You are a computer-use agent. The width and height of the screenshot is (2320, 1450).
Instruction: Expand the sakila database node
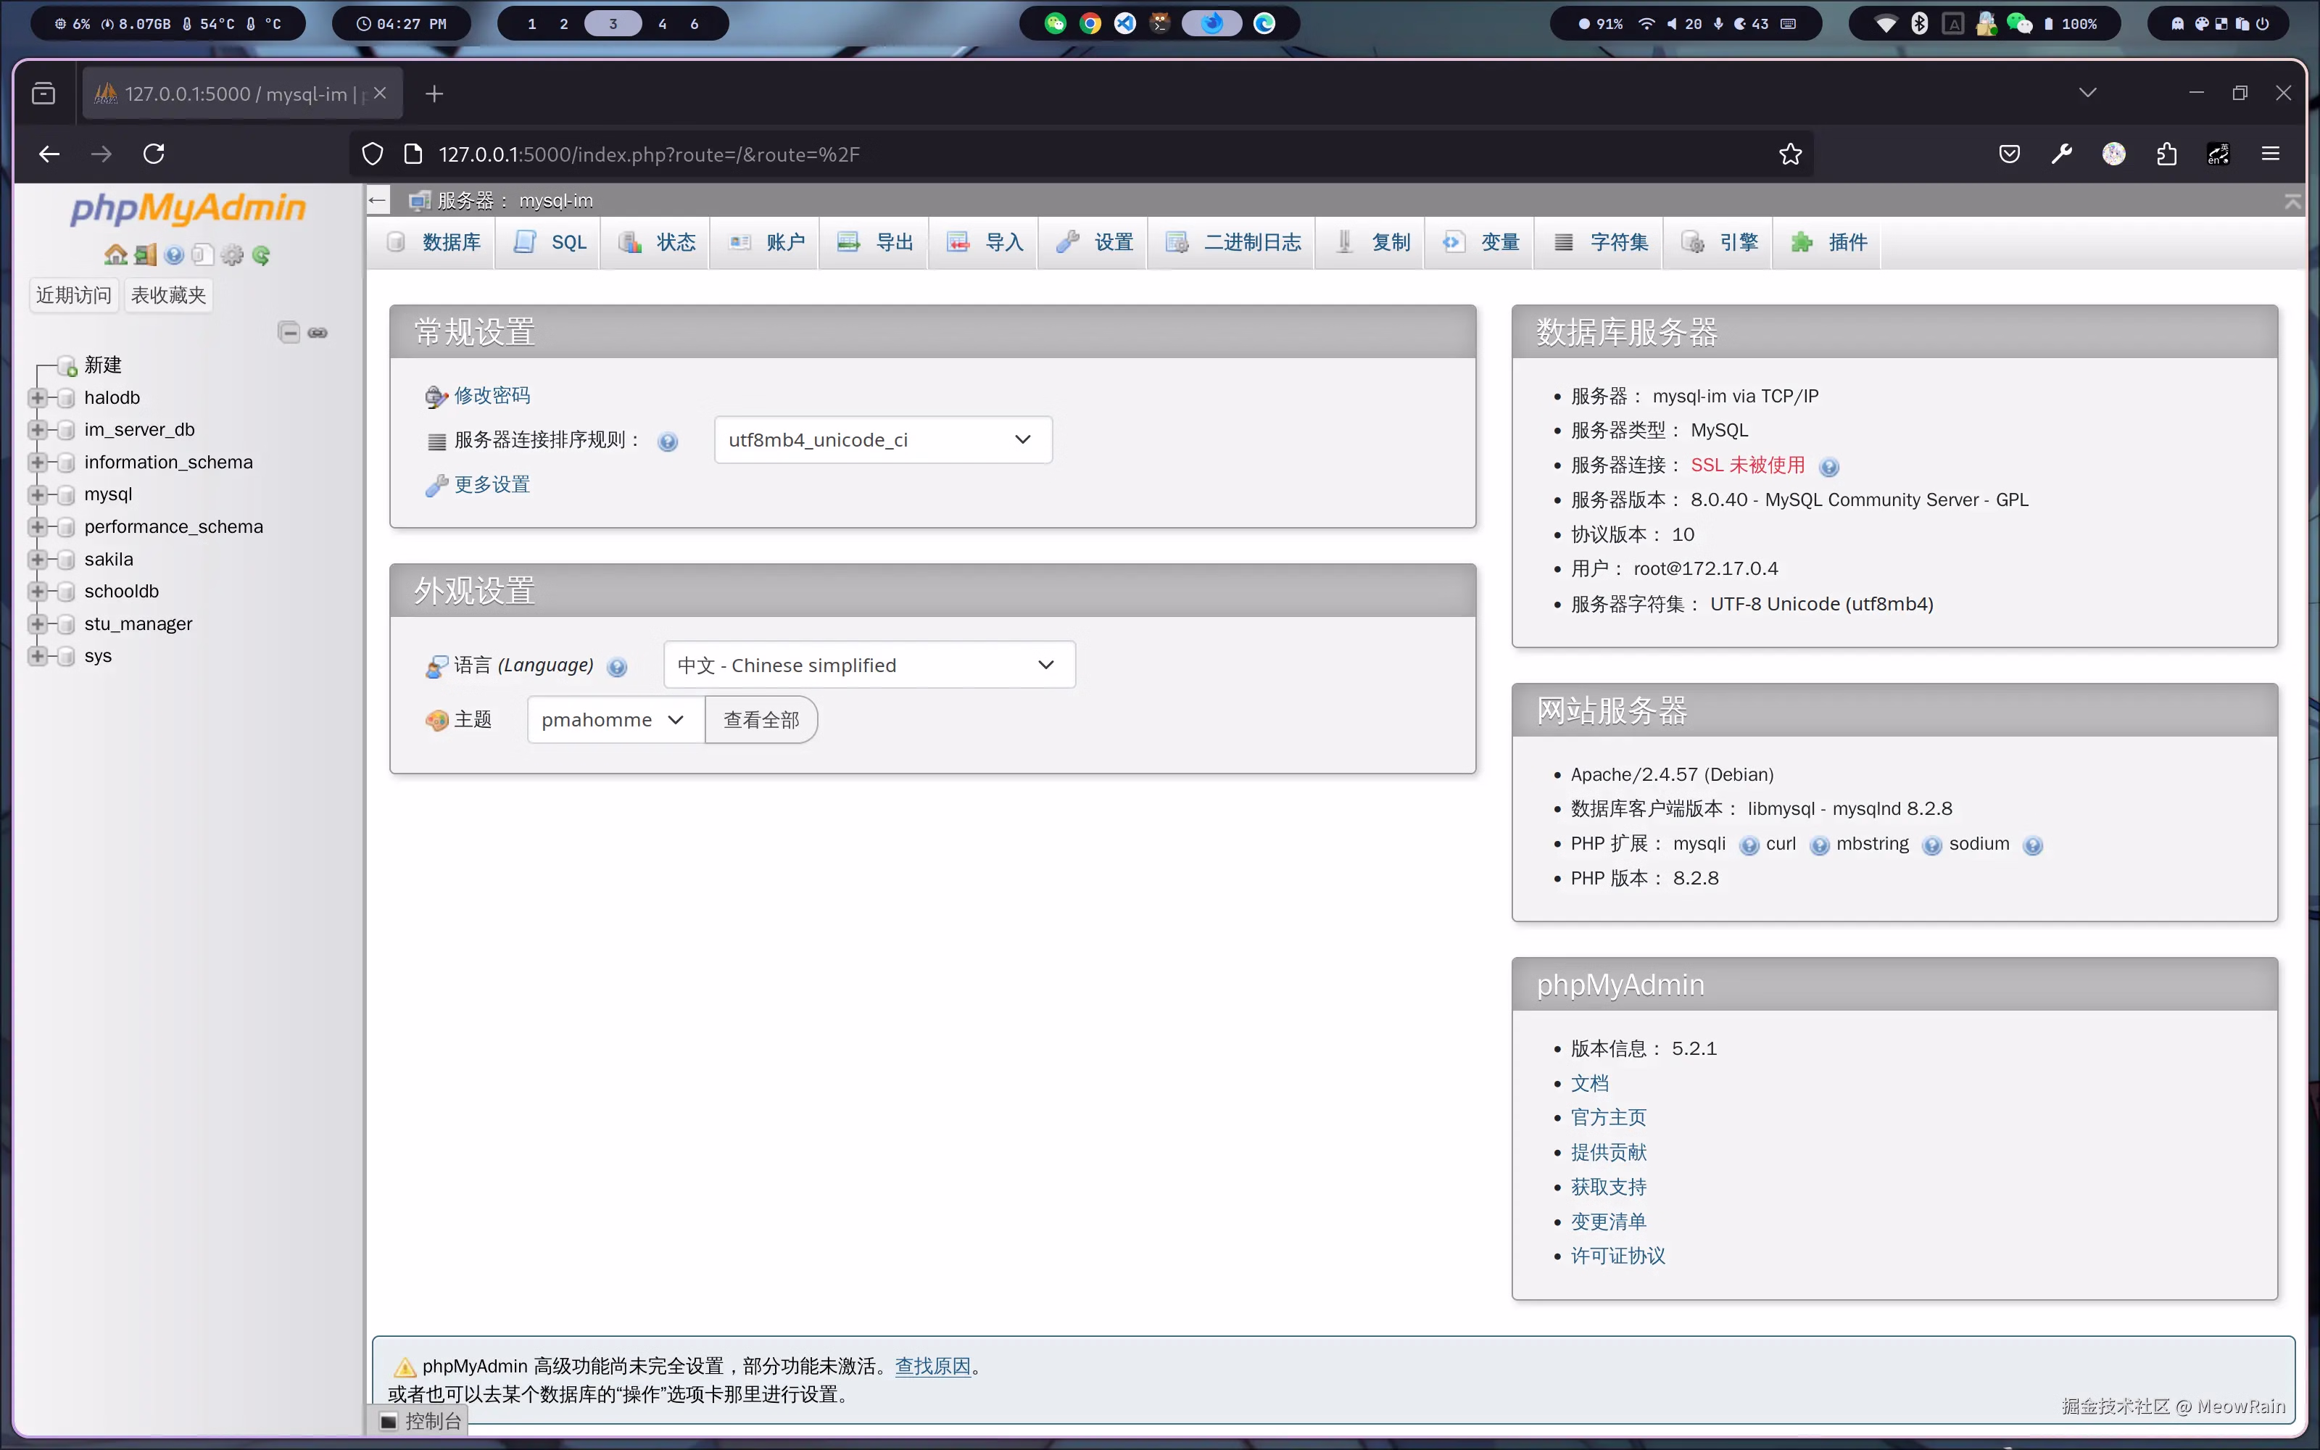coord(38,559)
